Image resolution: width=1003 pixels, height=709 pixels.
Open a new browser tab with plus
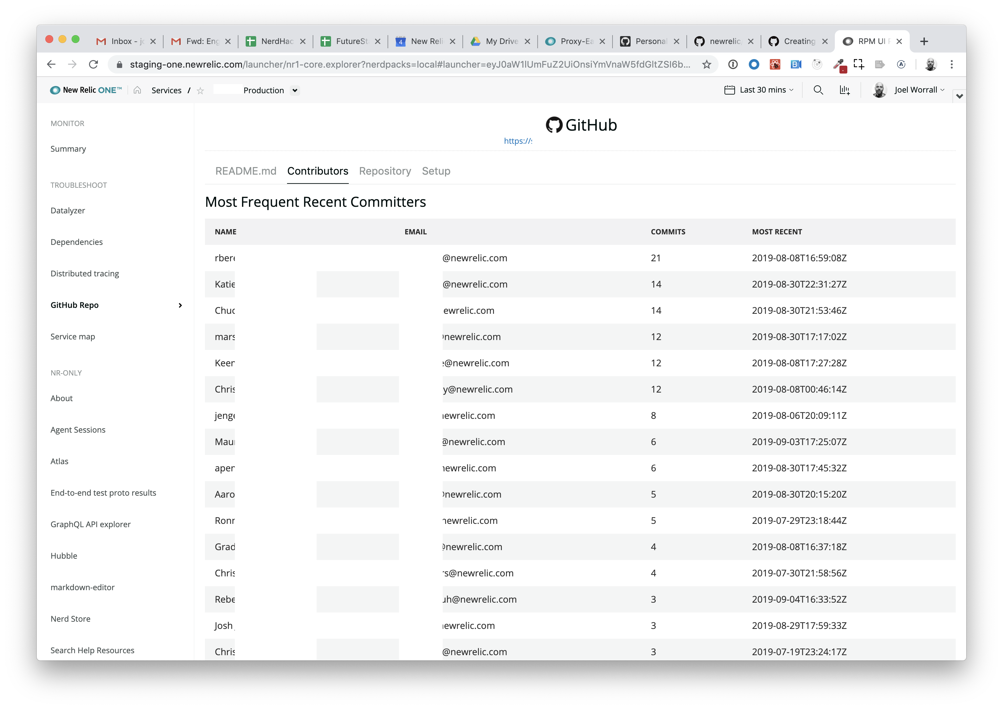tap(924, 41)
